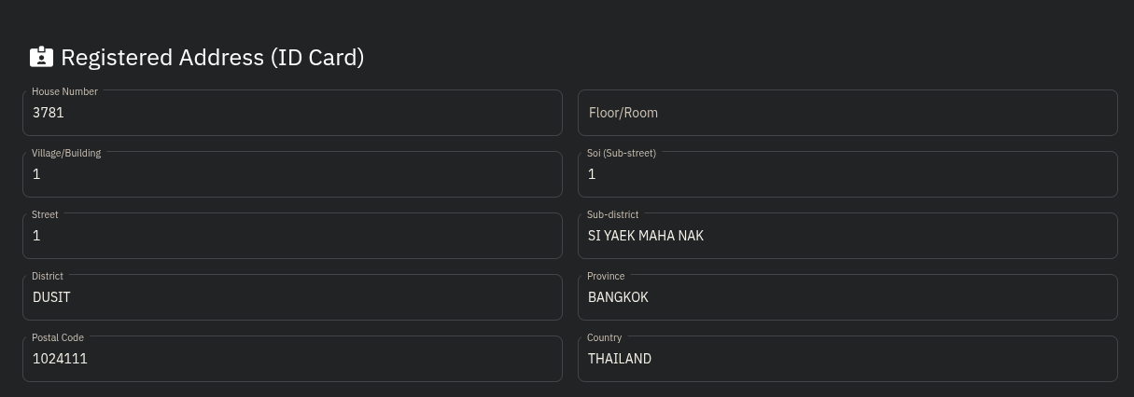Click the "Province" floating label text
Image resolution: width=1134 pixels, height=397 pixels.
[x=606, y=276]
